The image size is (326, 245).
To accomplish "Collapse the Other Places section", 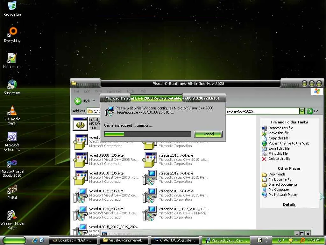I will point(289,168).
